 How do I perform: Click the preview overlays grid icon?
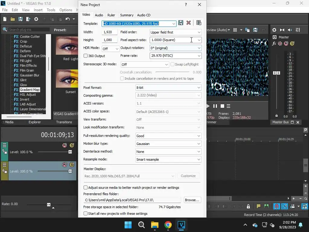click(235, 30)
